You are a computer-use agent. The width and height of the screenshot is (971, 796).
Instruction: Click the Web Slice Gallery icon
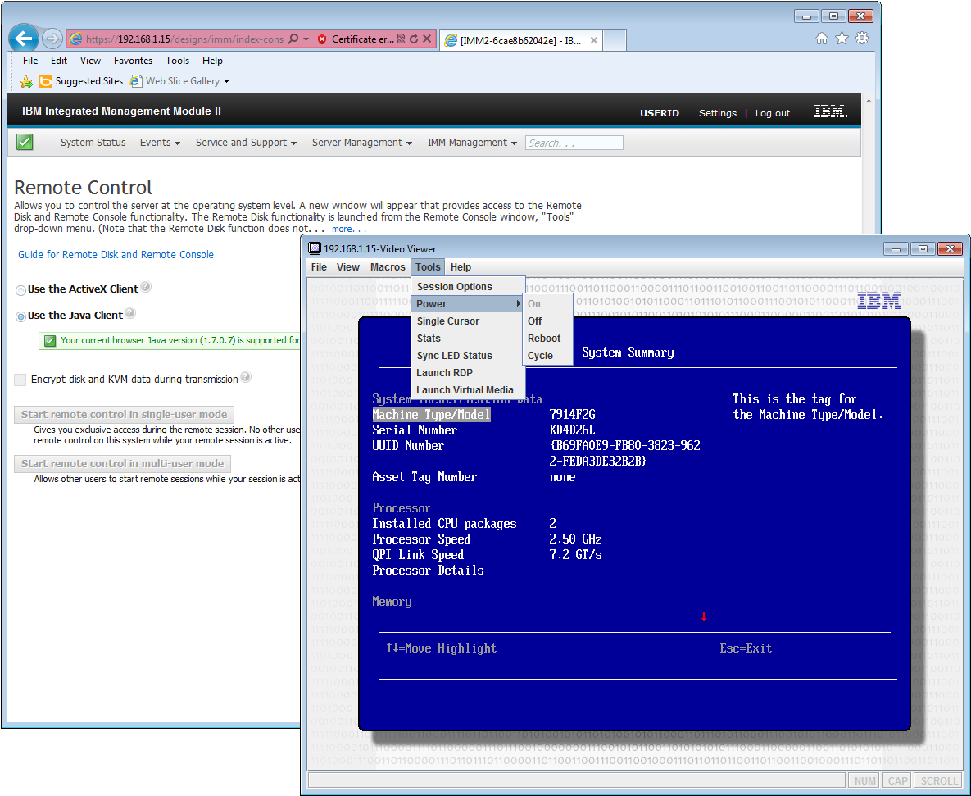pyautogui.click(x=136, y=81)
